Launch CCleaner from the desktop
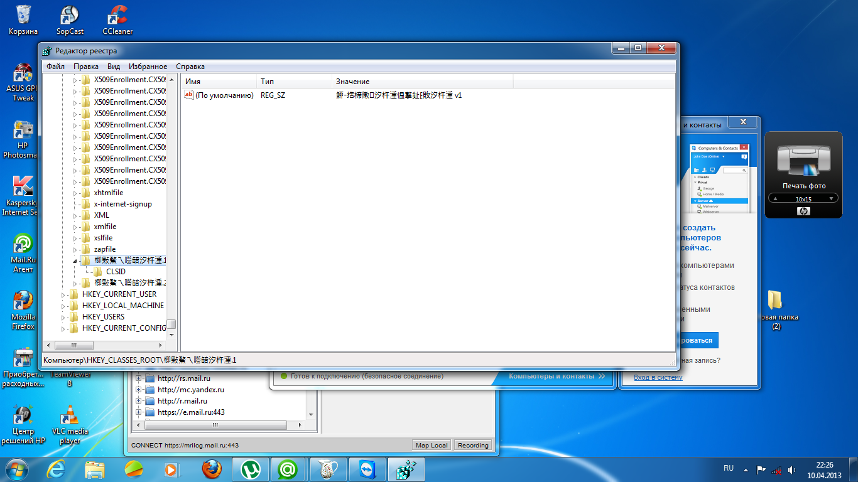This screenshot has width=858, height=482. click(117, 20)
